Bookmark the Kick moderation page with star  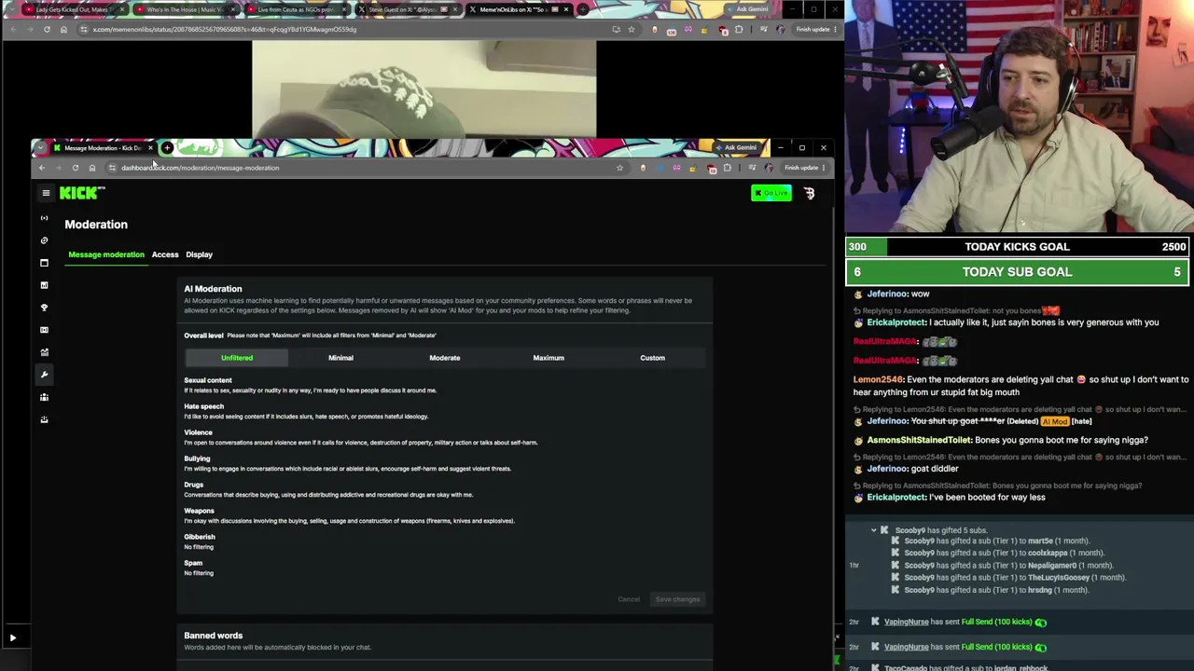pos(619,168)
